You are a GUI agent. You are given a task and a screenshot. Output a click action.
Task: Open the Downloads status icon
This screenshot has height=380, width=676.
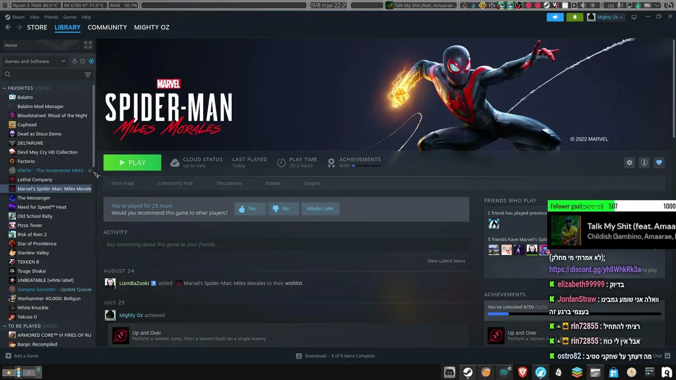(x=299, y=356)
